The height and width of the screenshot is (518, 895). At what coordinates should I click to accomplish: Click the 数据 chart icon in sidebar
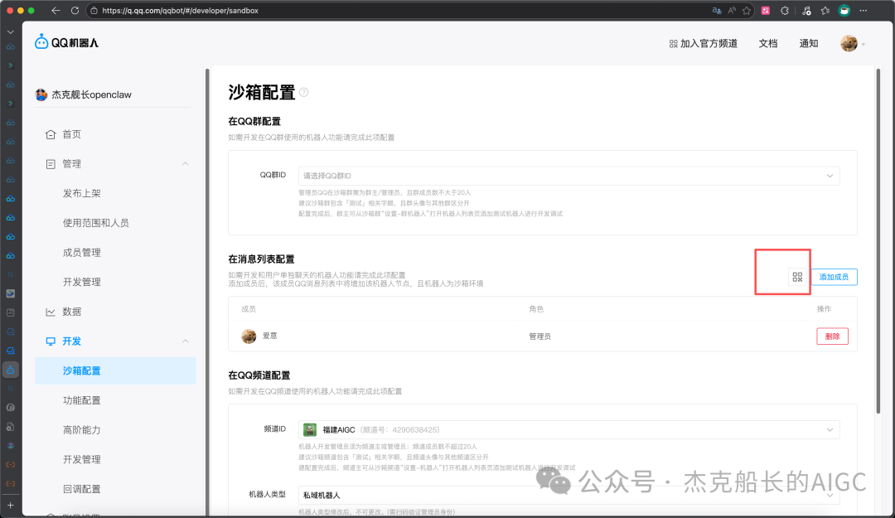(x=51, y=312)
